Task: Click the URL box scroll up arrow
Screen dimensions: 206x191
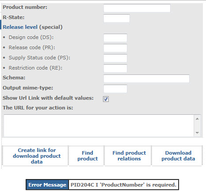Action: coord(197,119)
